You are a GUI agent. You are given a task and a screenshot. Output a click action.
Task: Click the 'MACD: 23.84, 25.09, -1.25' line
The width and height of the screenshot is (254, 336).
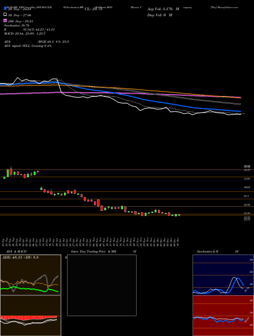pyautogui.click(x=25, y=34)
